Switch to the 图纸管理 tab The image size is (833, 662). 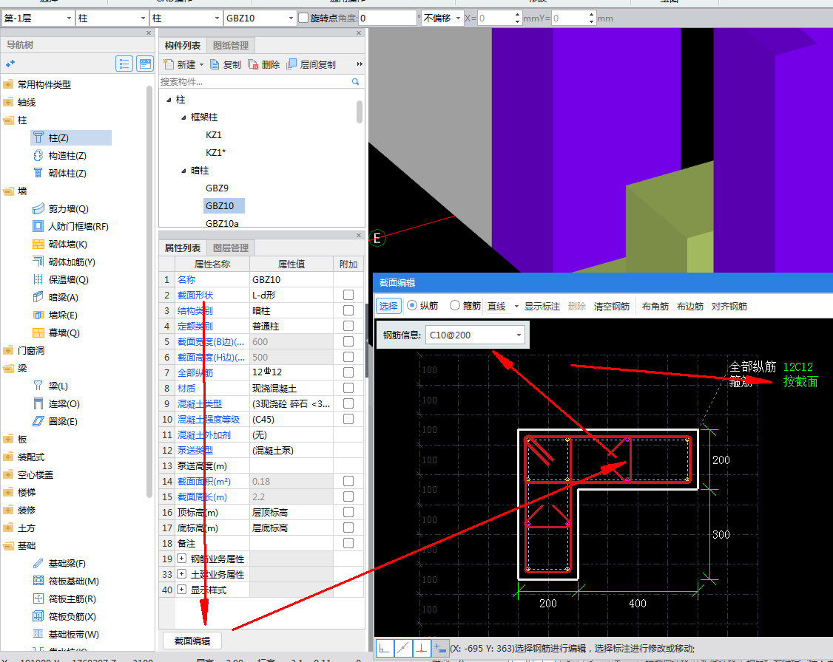231,46
